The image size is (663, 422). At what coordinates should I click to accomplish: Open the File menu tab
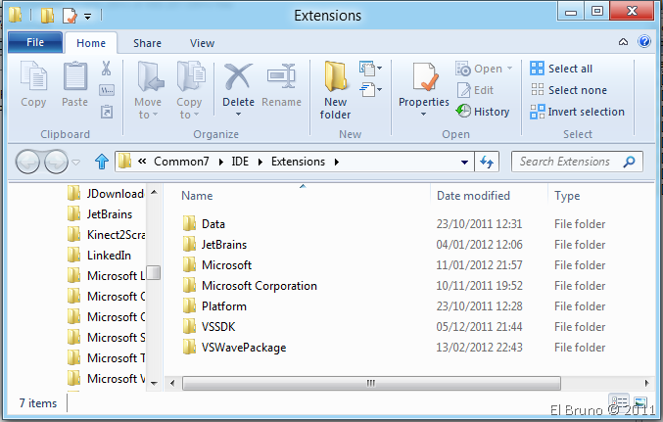pyautogui.click(x=35, y=43)
